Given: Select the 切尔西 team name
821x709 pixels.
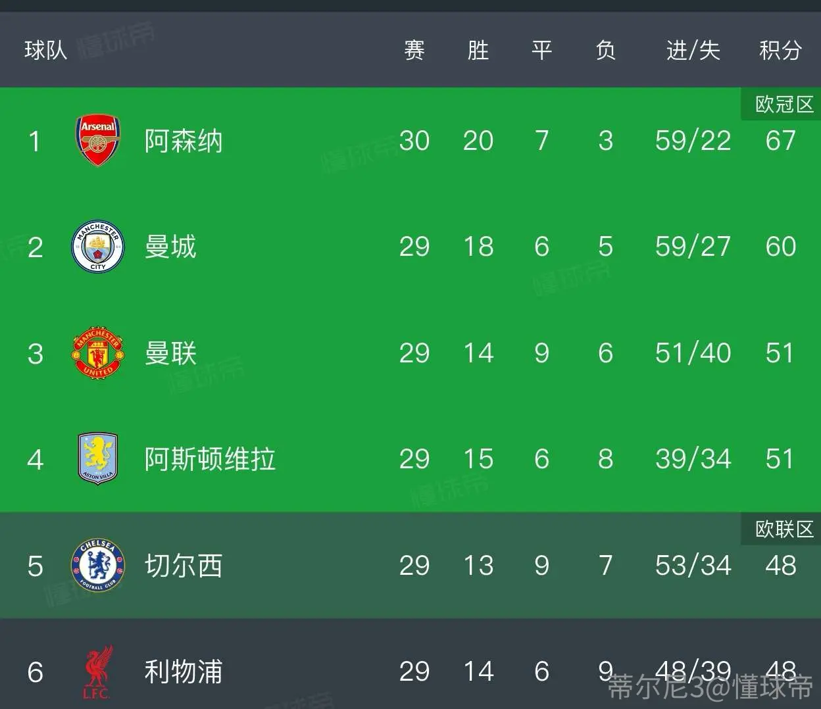Looking at the screenshot, I should tap(184, 566).
